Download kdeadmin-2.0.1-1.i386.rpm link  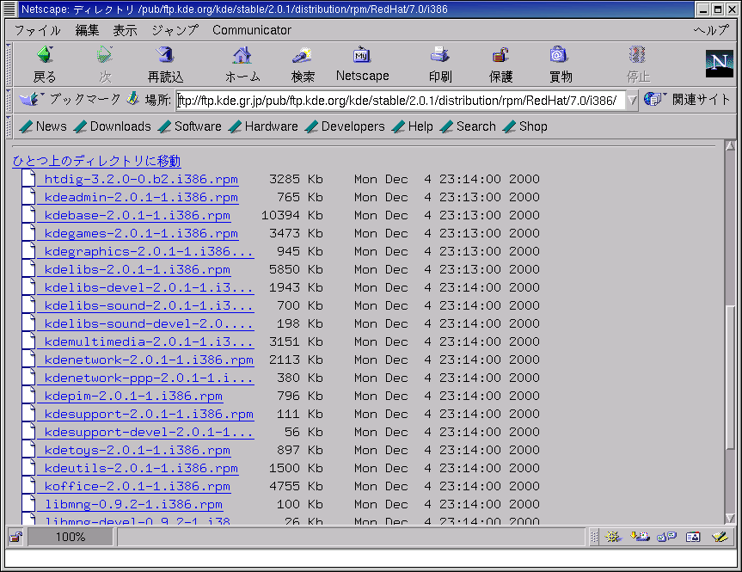pos(141,197)
